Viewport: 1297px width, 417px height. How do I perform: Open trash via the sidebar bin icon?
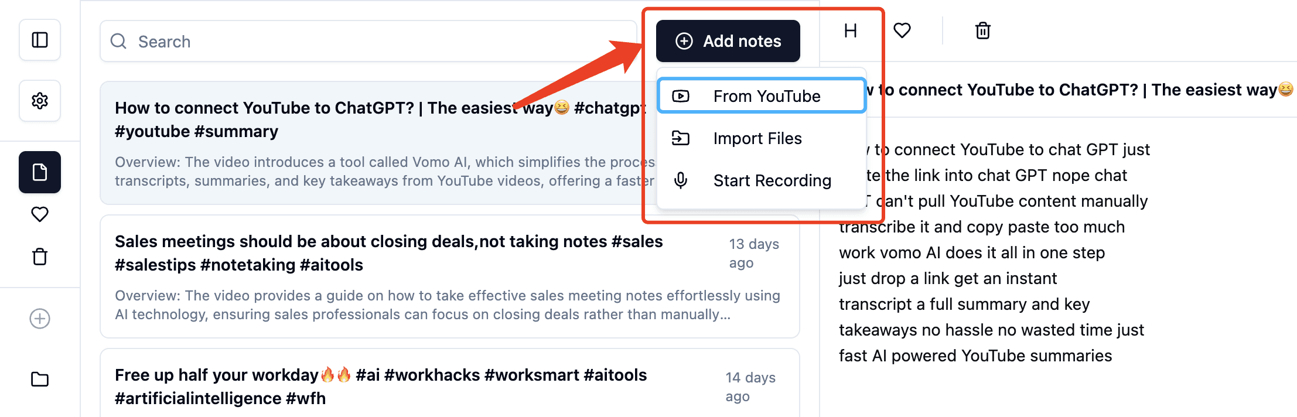pyautogui.click(x=40, y=257)
